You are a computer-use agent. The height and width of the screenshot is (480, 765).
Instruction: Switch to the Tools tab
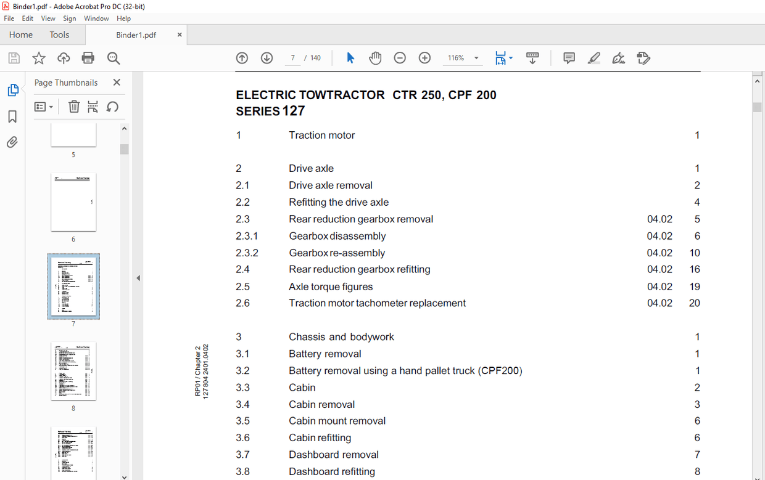click(59, 35)
